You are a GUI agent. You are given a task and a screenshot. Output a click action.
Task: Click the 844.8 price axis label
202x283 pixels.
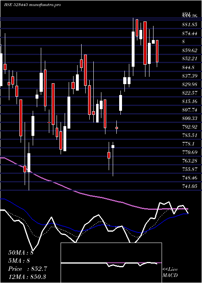click(188, 68)
